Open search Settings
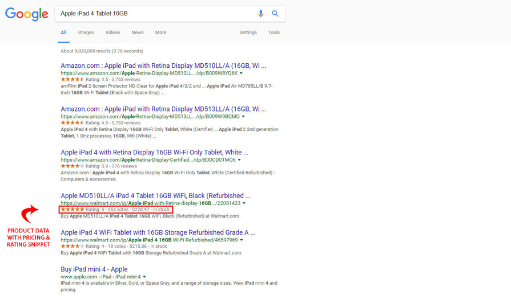 click(x=248, y=32)
